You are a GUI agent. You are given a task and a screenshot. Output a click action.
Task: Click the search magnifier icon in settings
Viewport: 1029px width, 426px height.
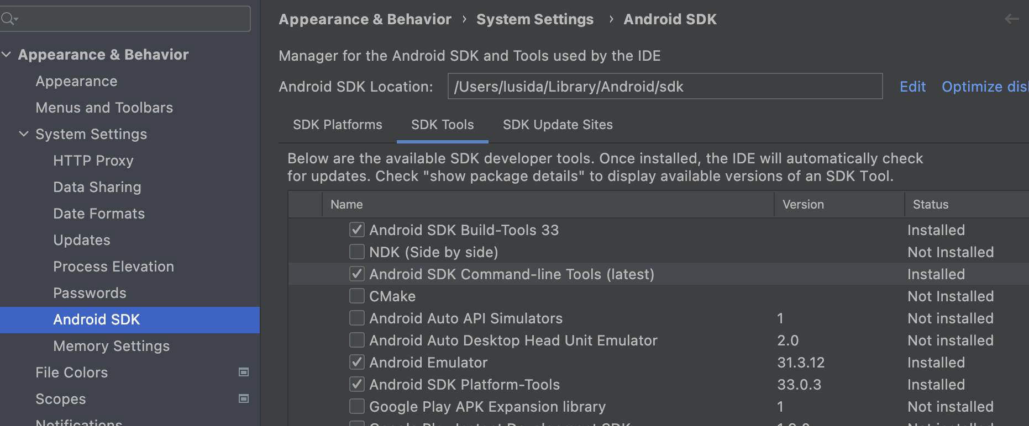pos(9,19)
